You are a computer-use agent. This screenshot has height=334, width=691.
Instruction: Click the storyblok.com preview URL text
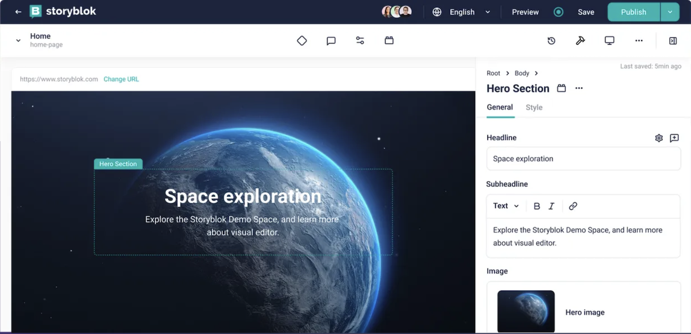point(59,79)
